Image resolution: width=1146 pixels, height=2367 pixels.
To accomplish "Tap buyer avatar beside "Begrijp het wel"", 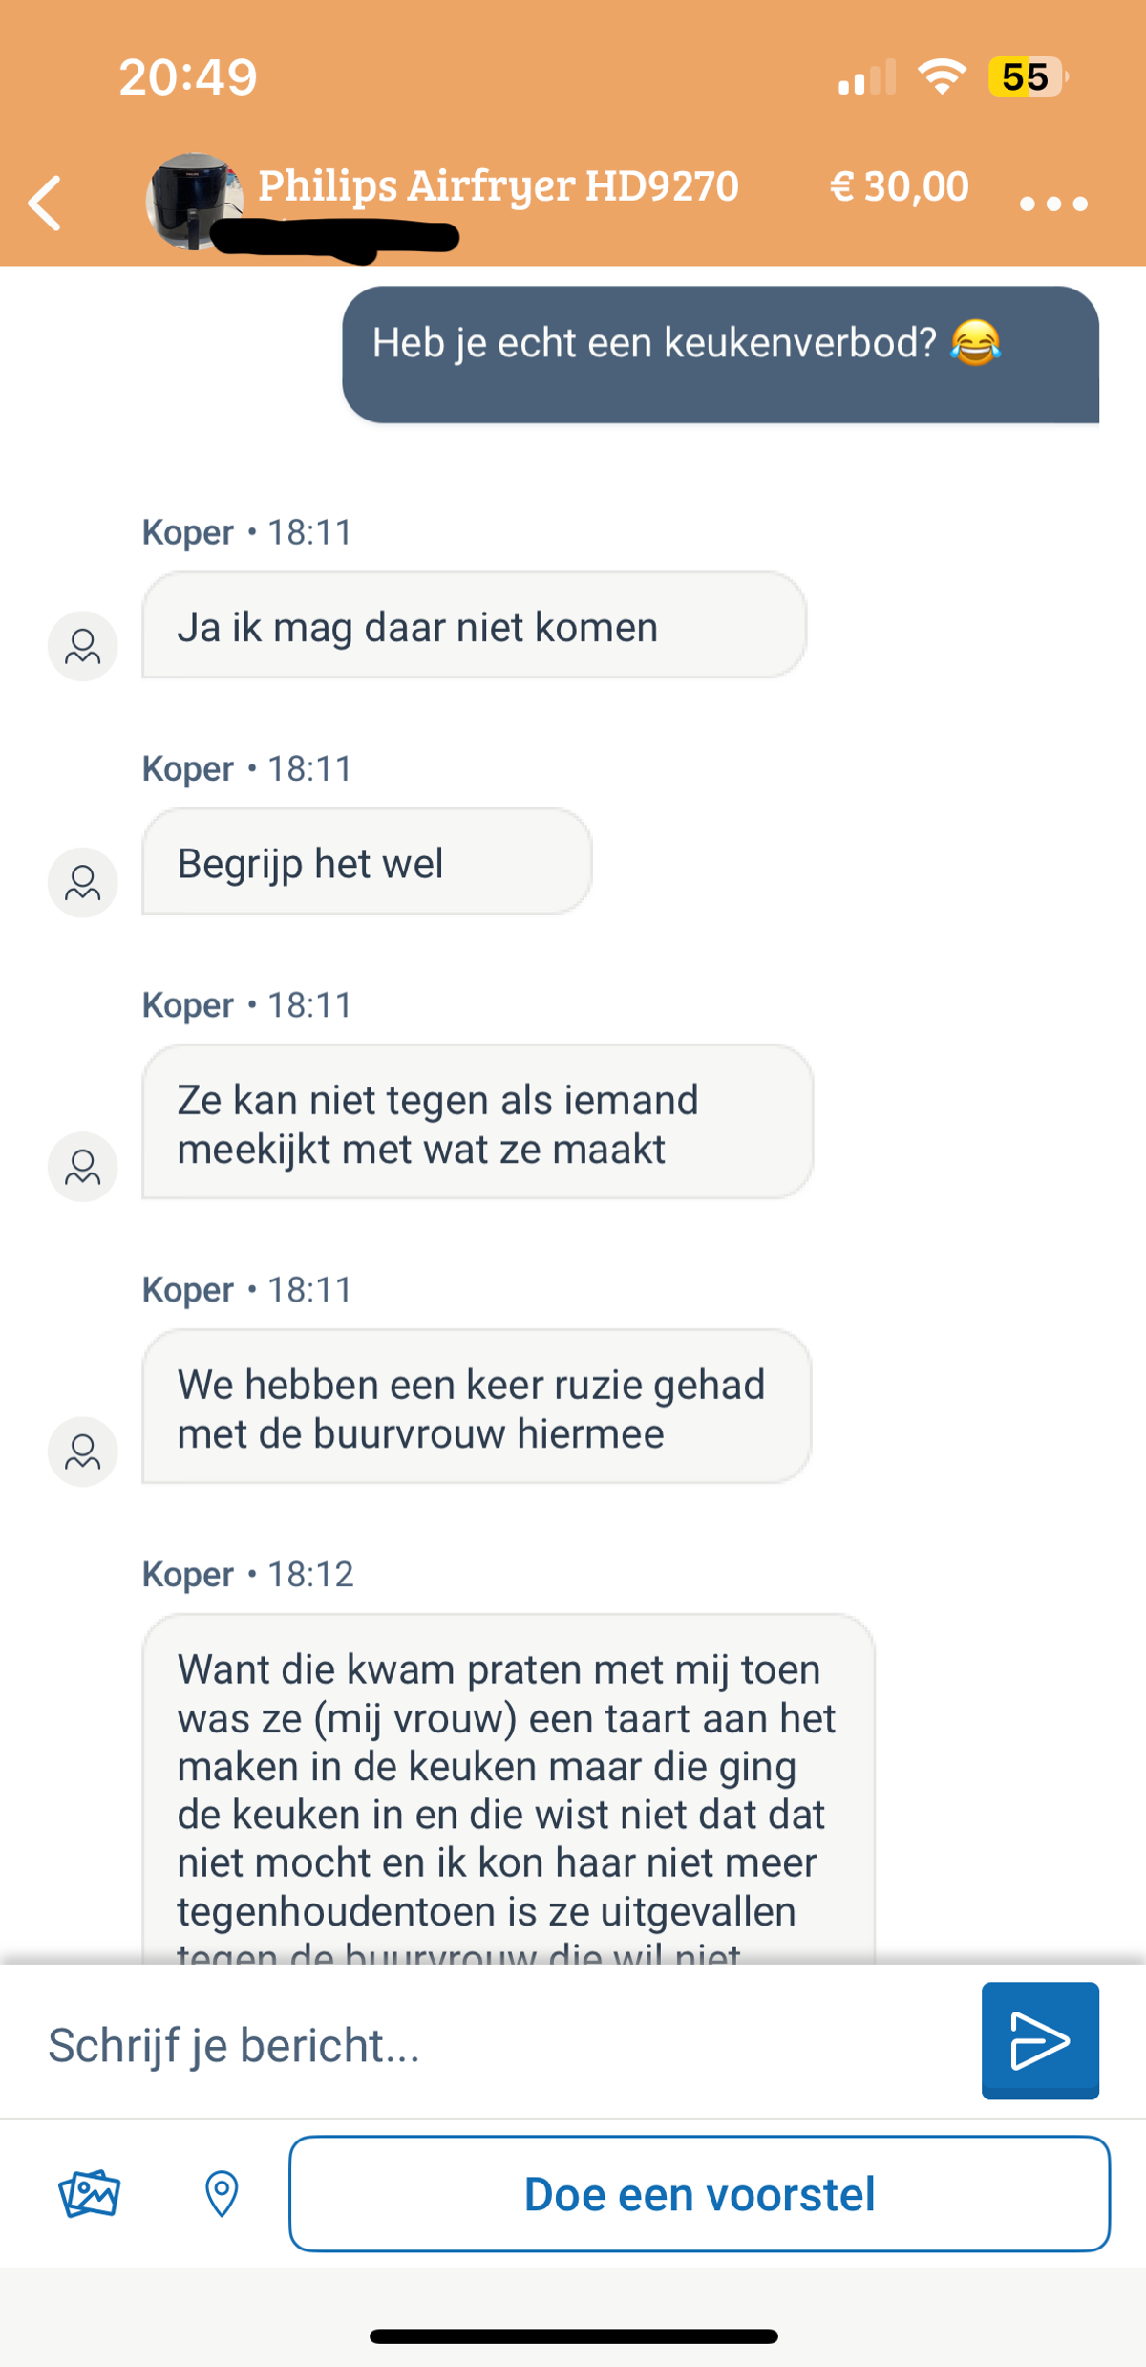I will [83, 882].
